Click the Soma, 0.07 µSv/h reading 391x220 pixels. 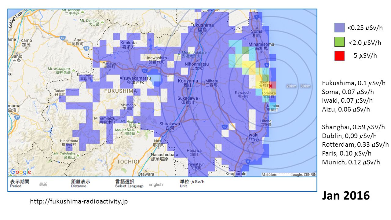[348, 92]
